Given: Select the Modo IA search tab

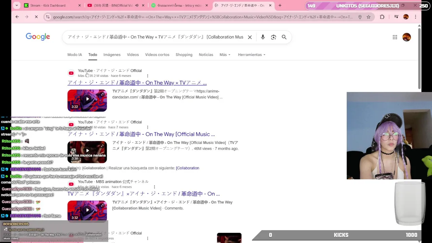Looking at the screenshot, I should (x=75, y=55).
